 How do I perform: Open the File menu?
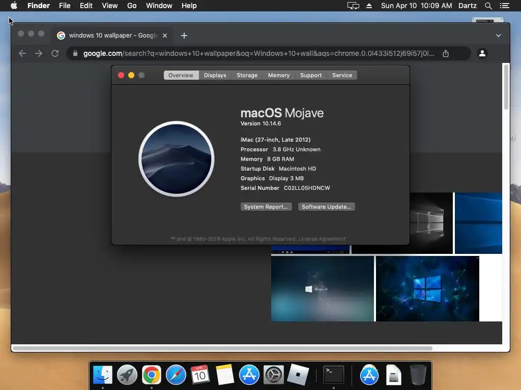65,6
